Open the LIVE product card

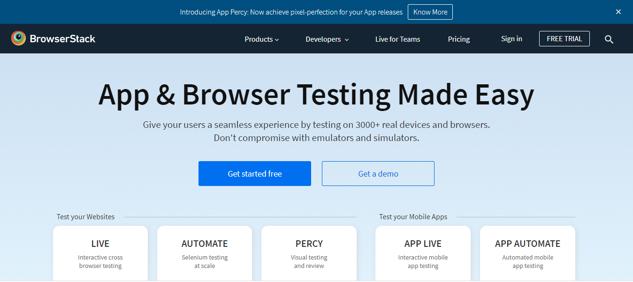tap(100, 253)
